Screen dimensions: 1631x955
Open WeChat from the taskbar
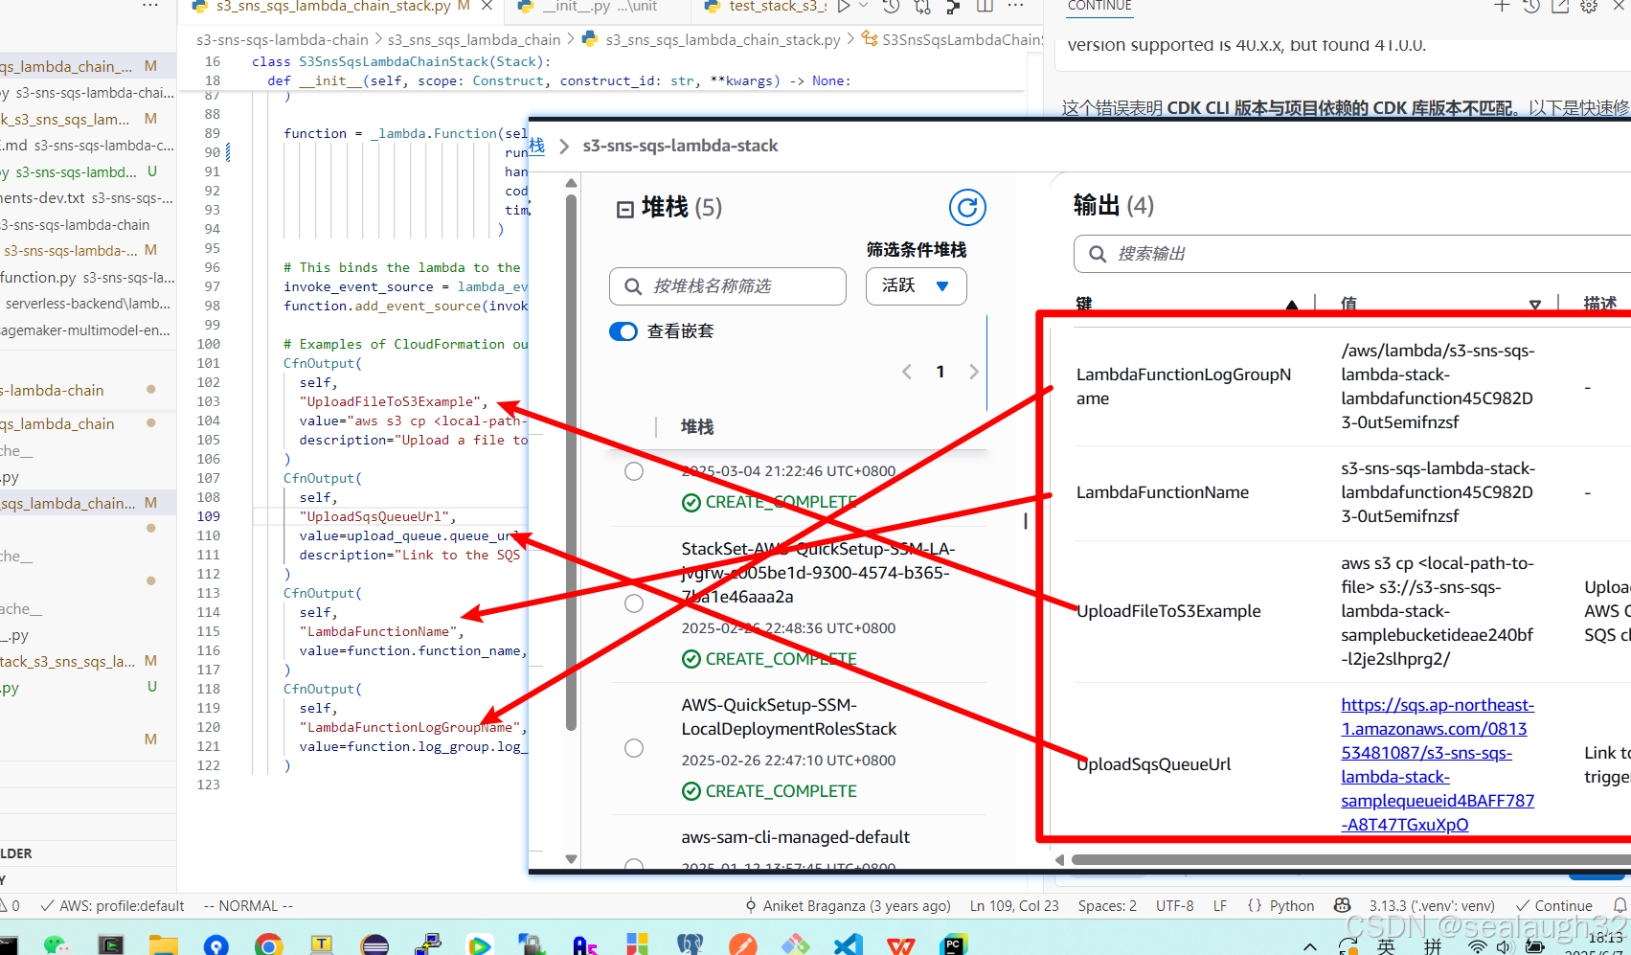pos(57,945)
